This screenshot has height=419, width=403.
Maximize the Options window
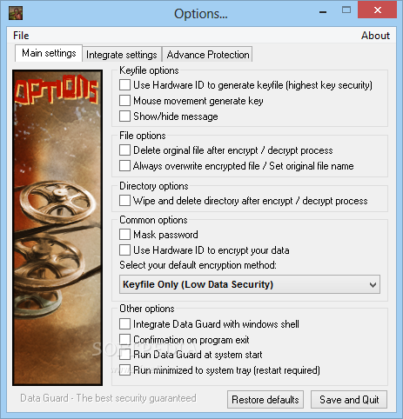coord(346,10)
